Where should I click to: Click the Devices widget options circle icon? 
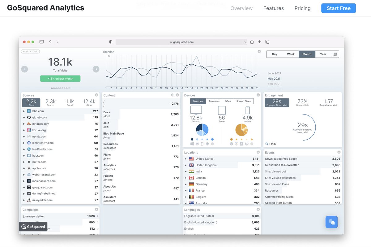(258, 95)
